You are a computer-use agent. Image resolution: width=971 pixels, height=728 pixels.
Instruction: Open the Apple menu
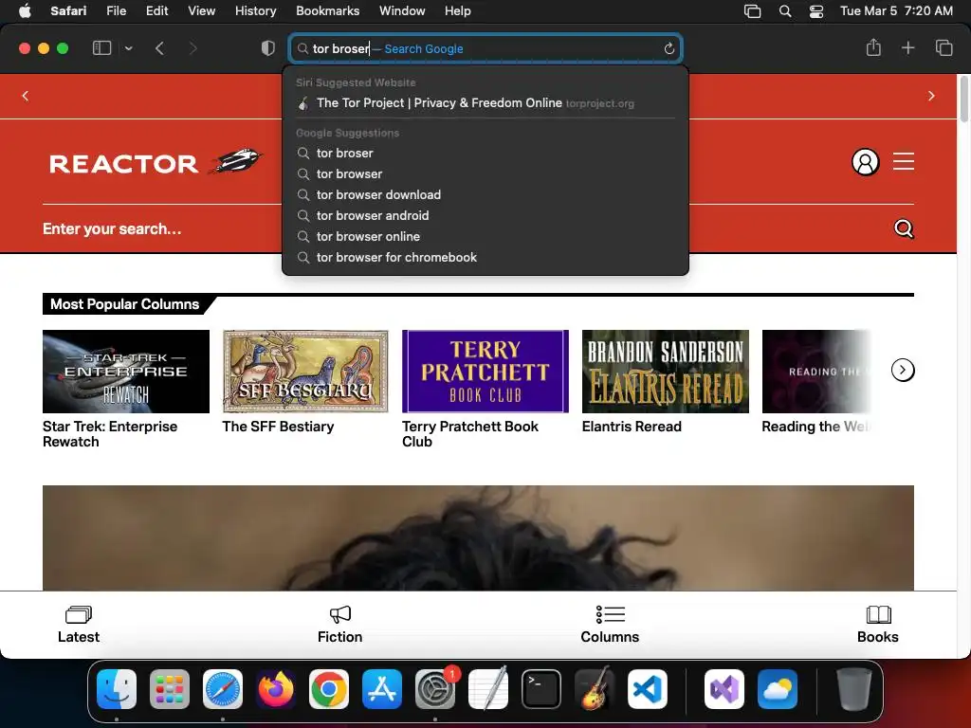(25, 10)
